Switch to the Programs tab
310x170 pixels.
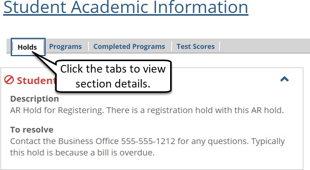tap(66, 47)
